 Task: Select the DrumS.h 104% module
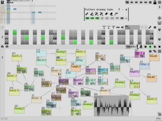[103, 71]
